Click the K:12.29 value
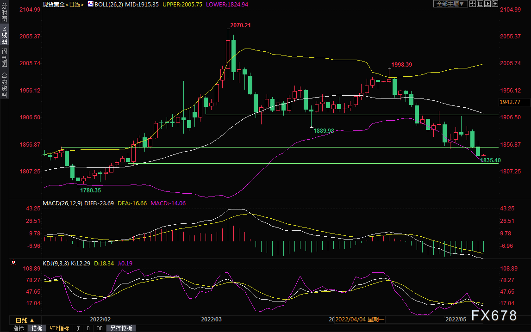The height and width of the screenshot is (332, 531). click(80, 264)
